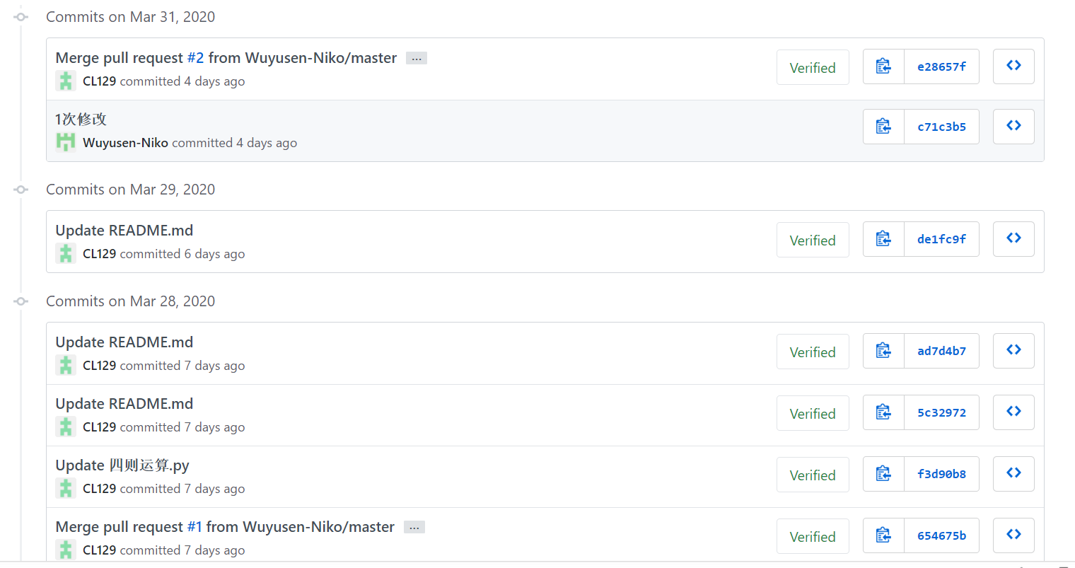
Task: Open the #2 pull request link
Action: point(195,58)
